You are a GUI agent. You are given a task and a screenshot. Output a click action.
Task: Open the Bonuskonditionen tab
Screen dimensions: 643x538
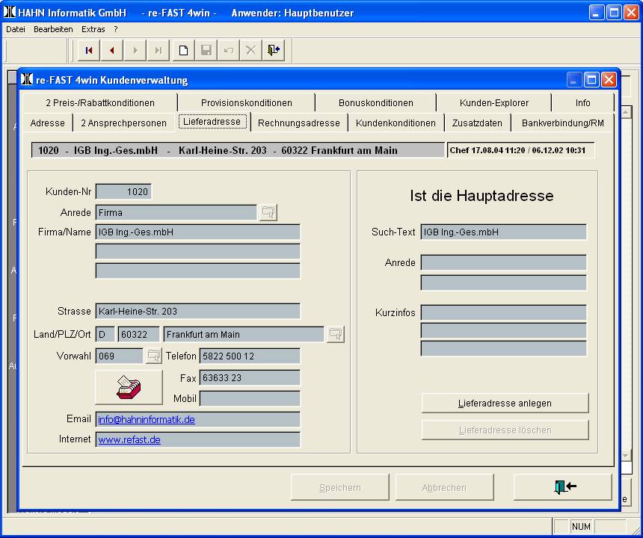pyautogui.click(x=375, y=103)
